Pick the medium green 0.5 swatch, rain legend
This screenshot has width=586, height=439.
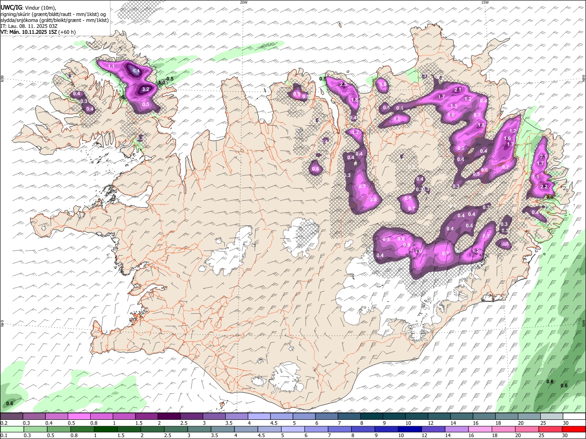tap(59, 429)
